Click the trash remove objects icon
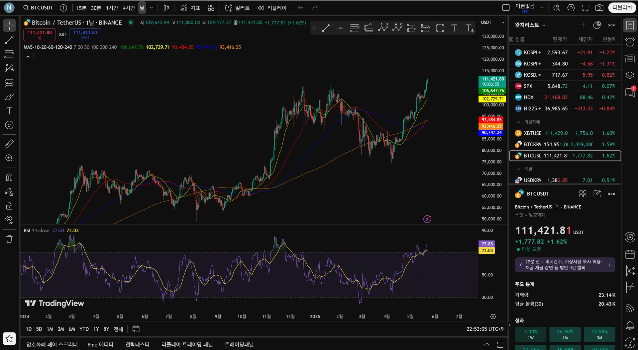This screenshot has width=638, height=350. click(x=9, y=239)
